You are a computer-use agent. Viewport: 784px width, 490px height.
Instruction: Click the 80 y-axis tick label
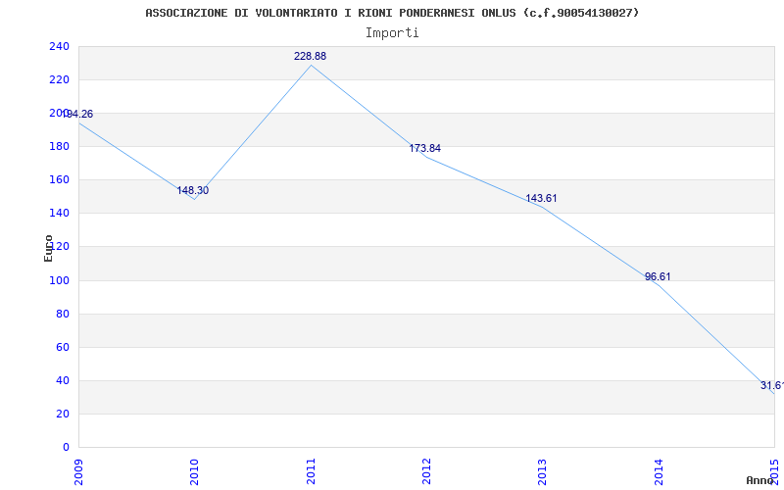(63, 314)
